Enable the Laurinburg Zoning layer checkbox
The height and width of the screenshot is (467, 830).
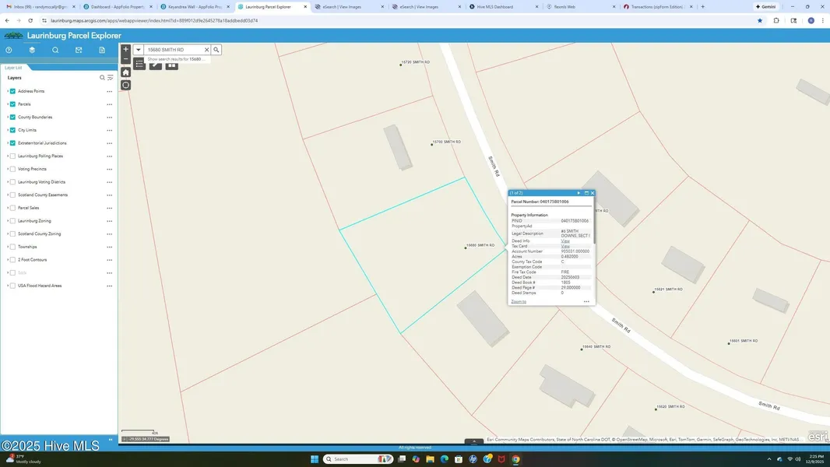(12, 221)
